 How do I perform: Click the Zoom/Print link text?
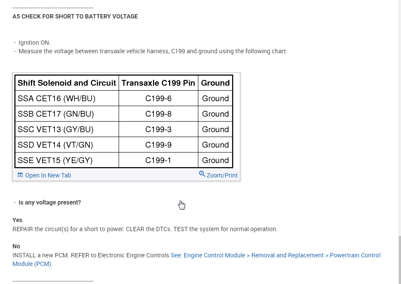[222, 175]
